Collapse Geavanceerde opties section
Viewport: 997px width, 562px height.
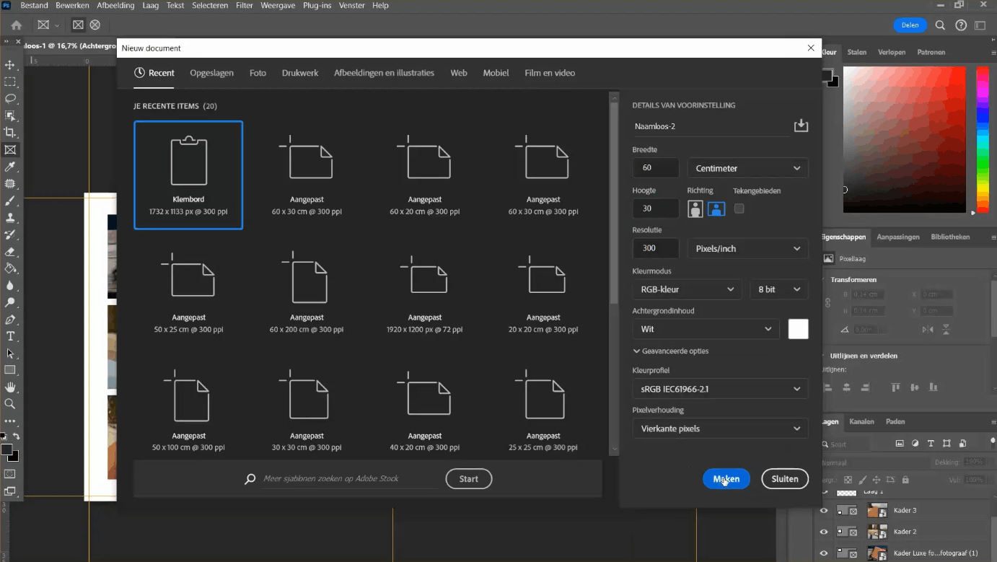pos(671,351)
